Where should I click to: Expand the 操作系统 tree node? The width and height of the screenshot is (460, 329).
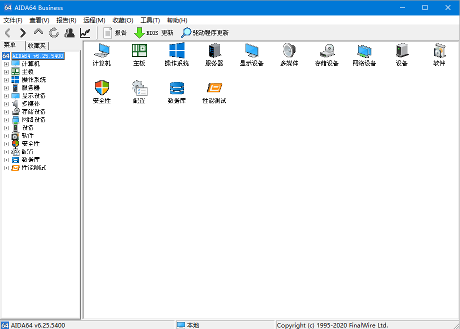click(6, 80)
